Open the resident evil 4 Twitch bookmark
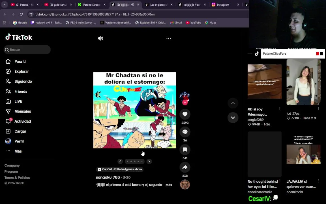 [46, 23]
